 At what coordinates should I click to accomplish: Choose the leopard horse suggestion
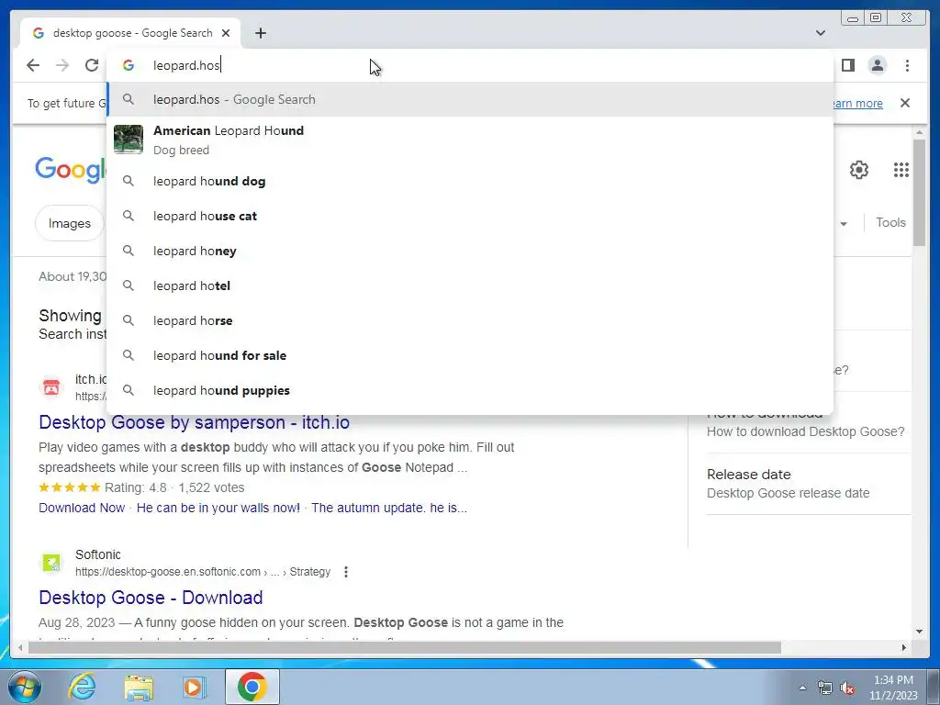pyautogui.click(x=470, y=320)
